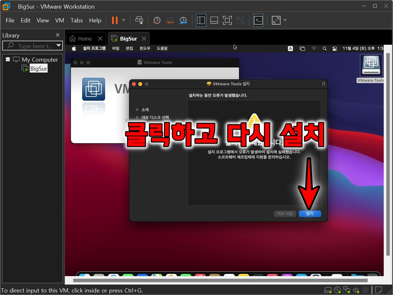
Task: Click the lock icon in installer title bar
Action: point(323,84)
